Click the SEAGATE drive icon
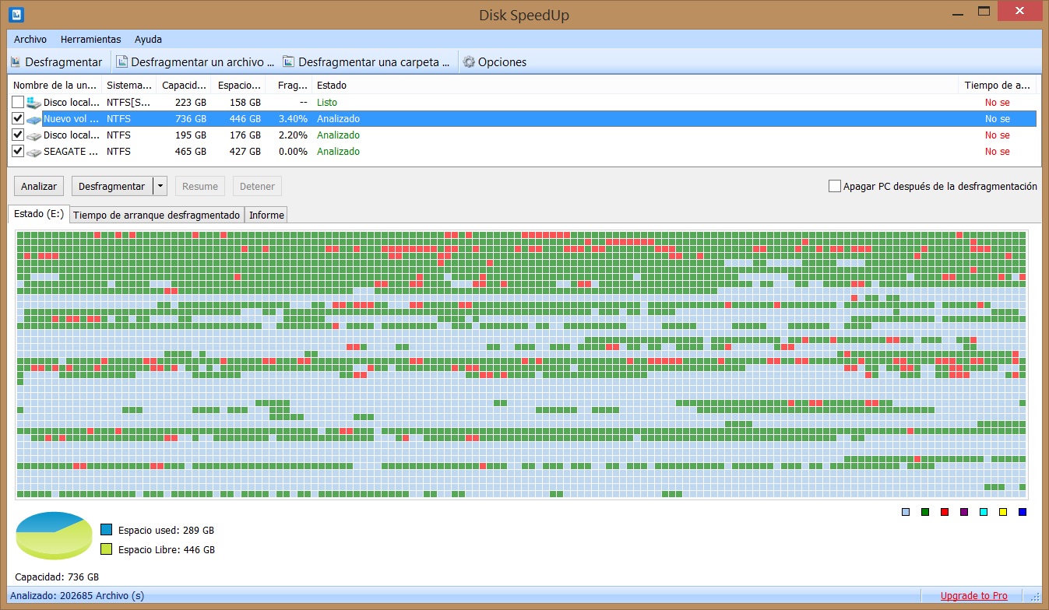The height and width of the screenshot is (610, 1049). click(x=33, y=152)
